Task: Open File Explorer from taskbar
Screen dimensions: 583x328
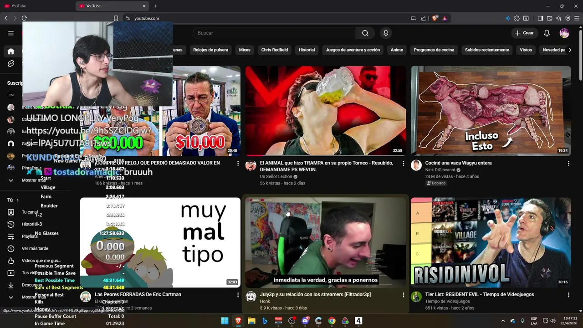Action: [251, 321]
